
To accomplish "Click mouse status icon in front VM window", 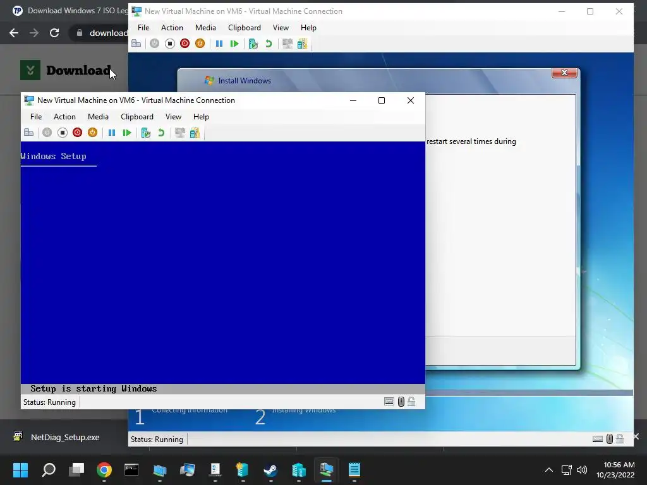I will (x=401, y=402).
